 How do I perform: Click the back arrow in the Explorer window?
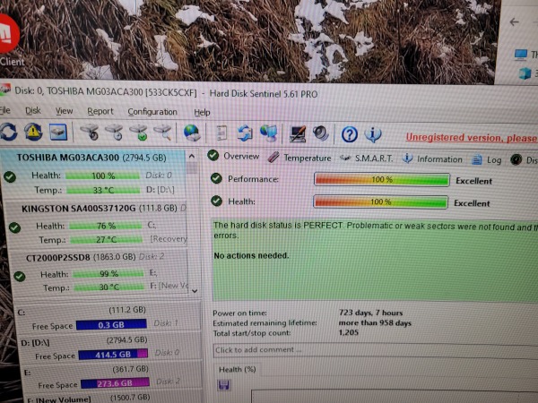coord(514,22)
